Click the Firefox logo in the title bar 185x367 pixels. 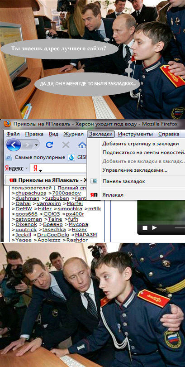click(7, 124)
